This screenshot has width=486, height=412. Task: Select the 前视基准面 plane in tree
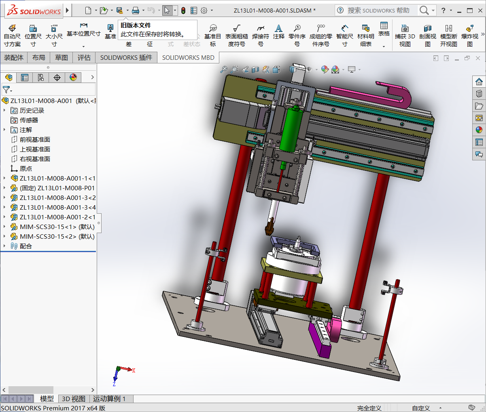(x=31, y=139)
